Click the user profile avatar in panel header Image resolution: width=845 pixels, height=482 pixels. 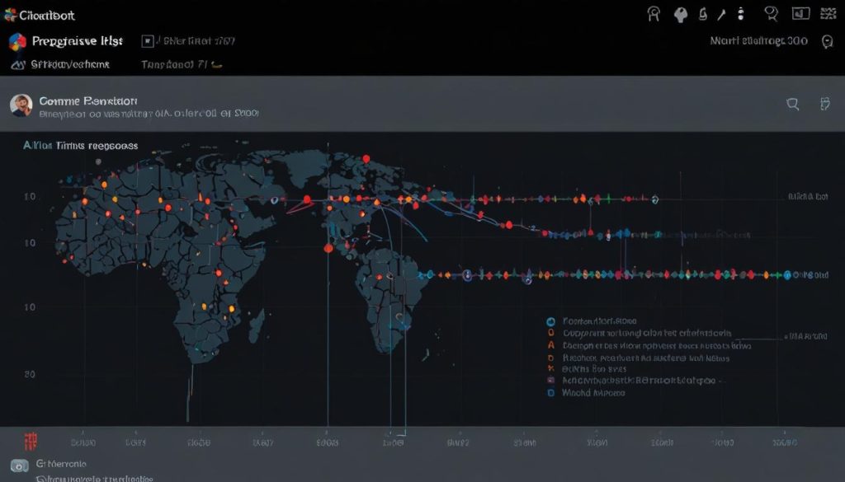(x=21, y=105)
